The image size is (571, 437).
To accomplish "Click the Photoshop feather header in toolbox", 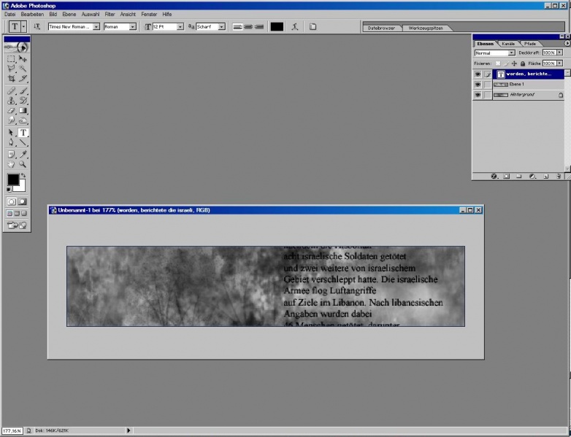I will tap(17, 47).
